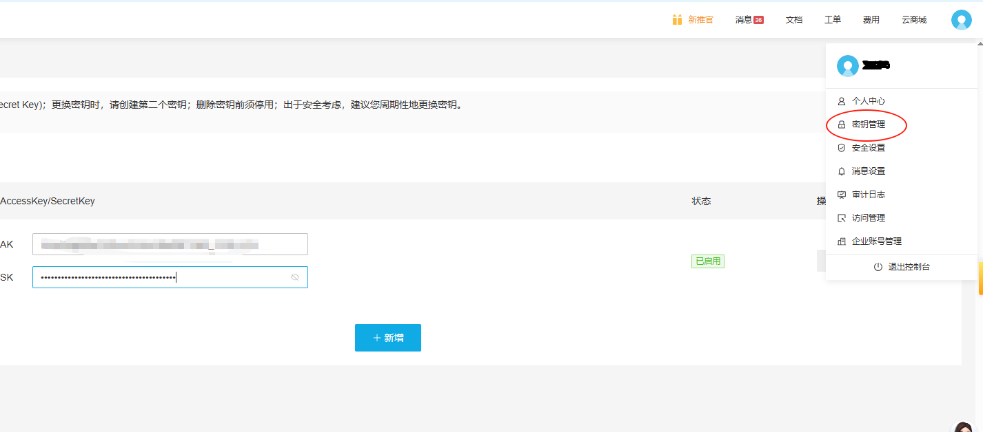Select 个人中心 from the account menu
This screenshot has height=432, width=983.
868,100
